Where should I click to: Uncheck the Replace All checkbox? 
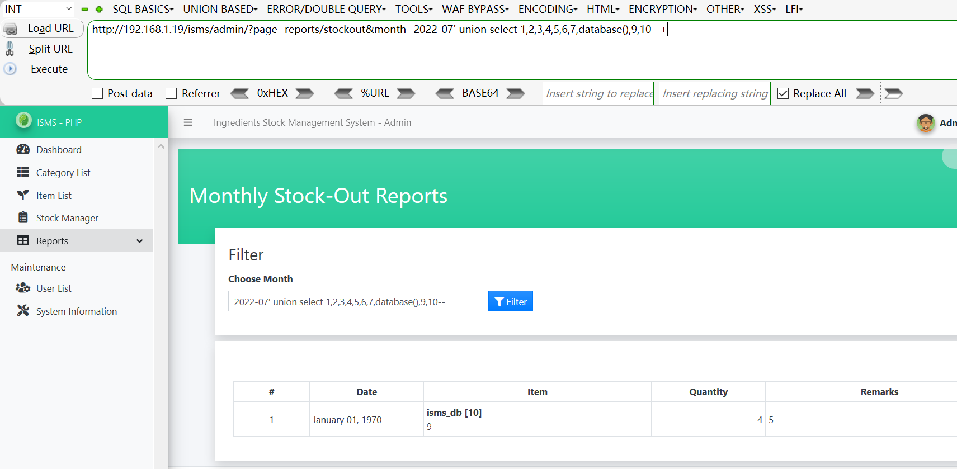tap(783, 93)
